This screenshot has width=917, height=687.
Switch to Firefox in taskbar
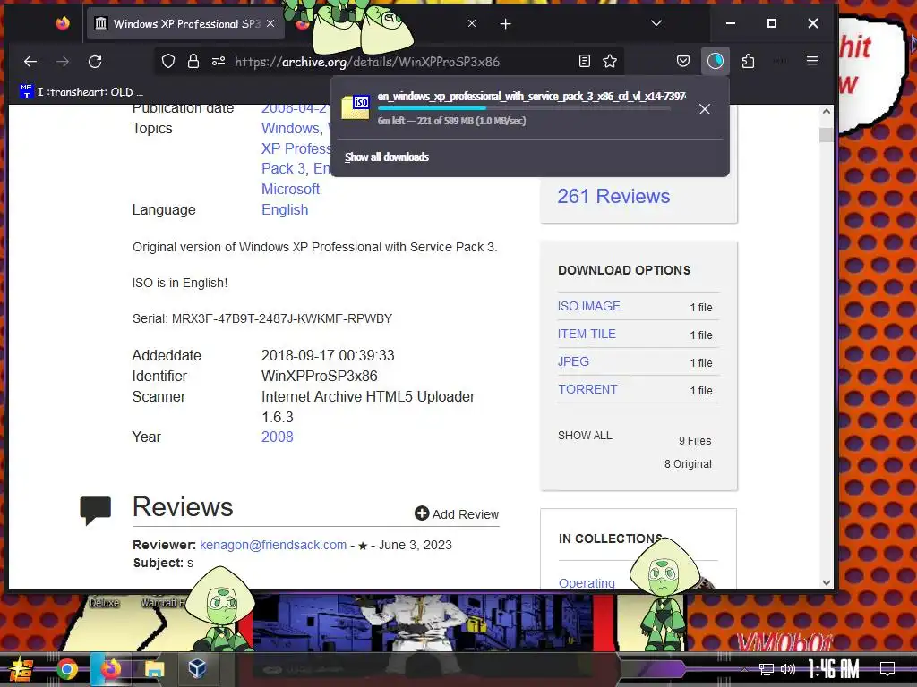(x=111, y=669)
